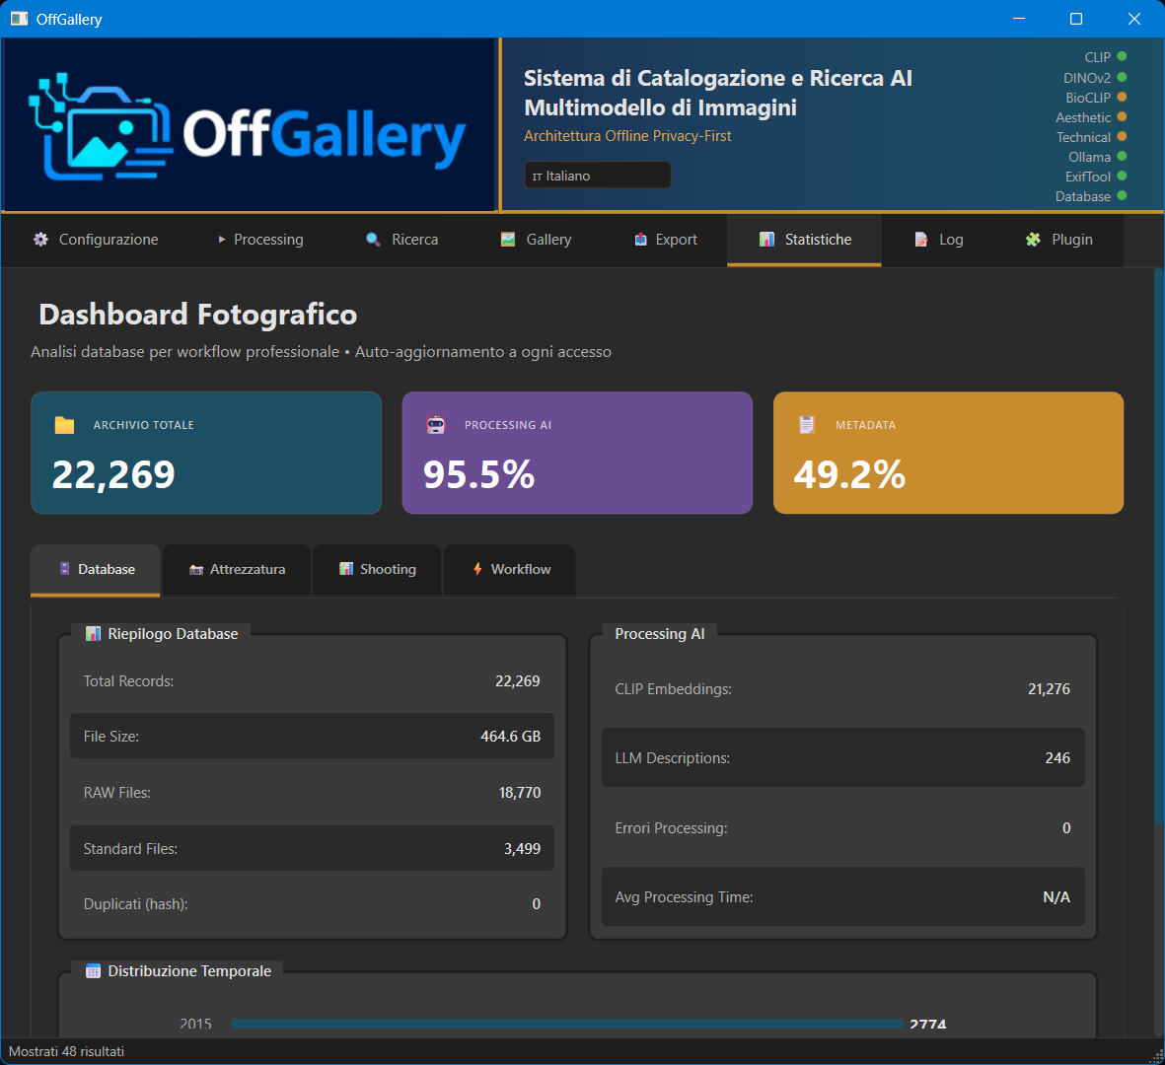Click the Processing AI 95.5% card

click(577, 453)
